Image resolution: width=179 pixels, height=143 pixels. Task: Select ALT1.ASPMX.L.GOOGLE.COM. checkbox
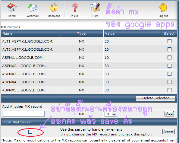click(169, 41)
